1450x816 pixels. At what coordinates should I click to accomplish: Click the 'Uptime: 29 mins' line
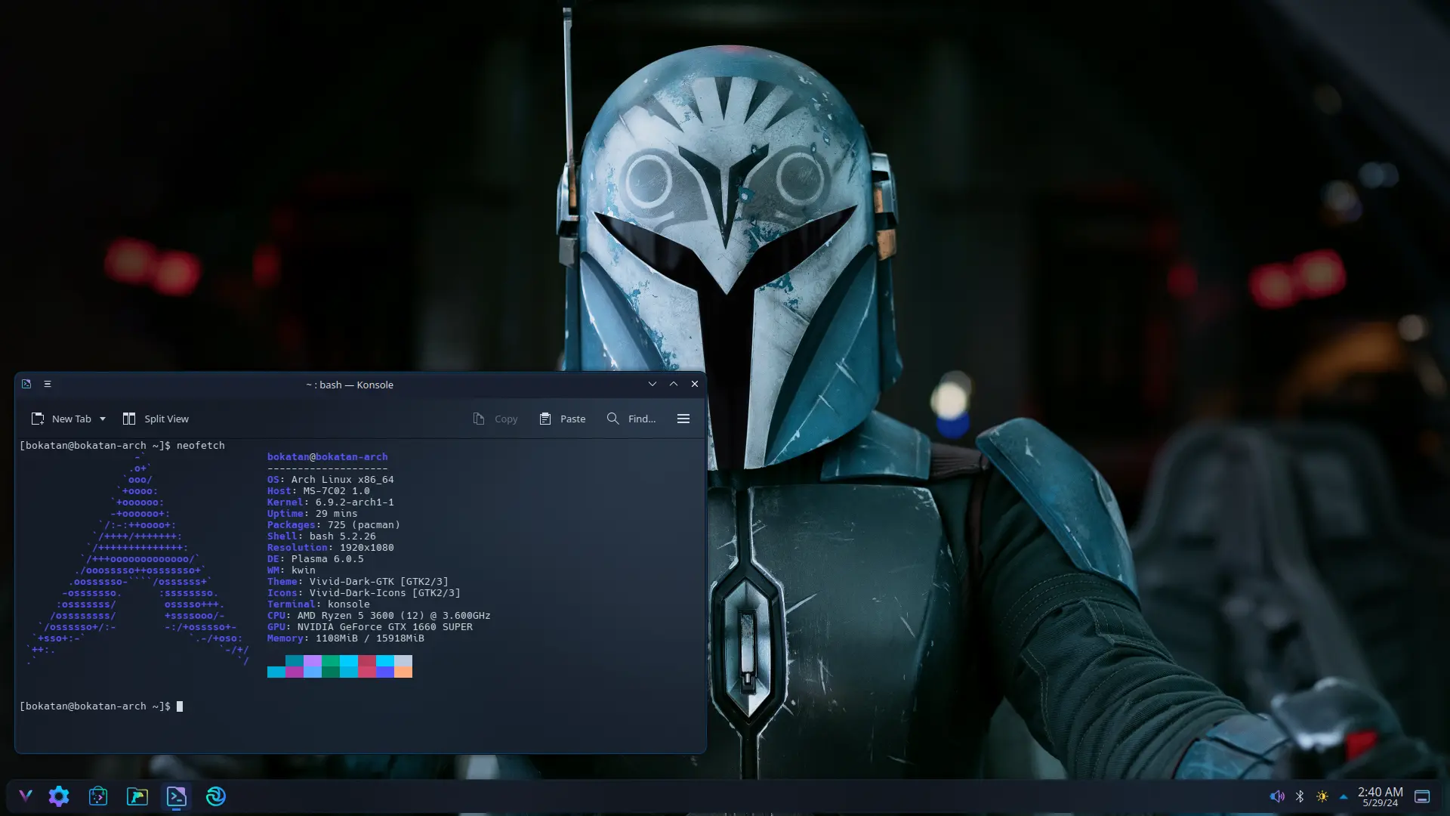click(312, 514)
